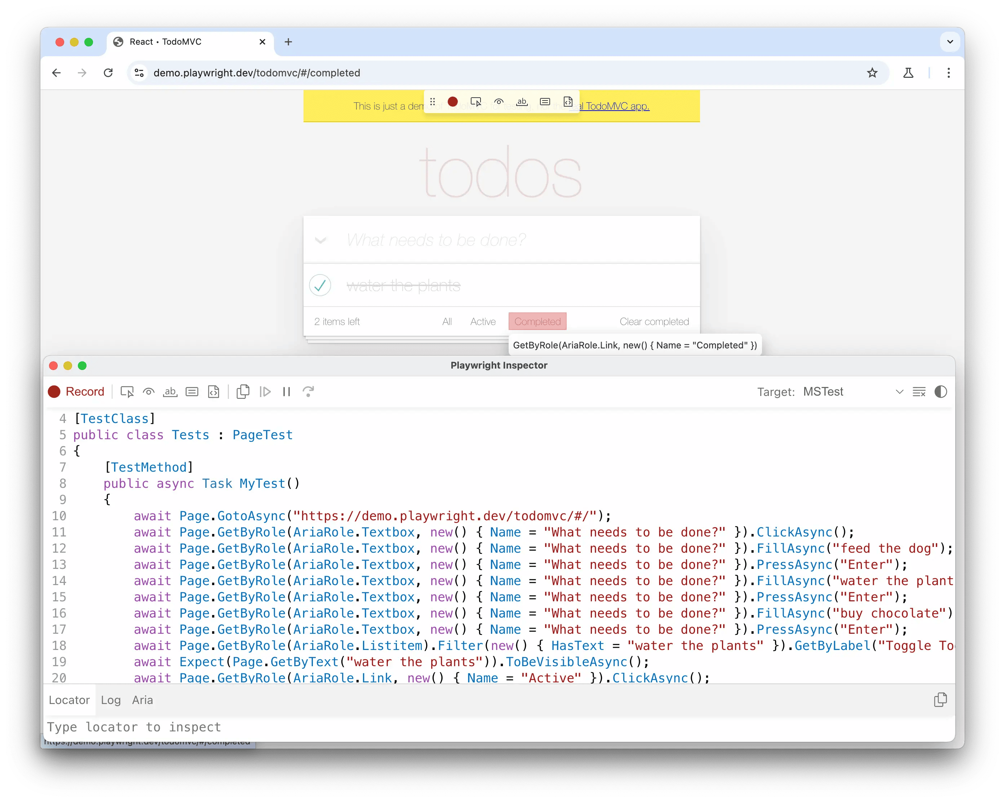Click the Pause icon in Inspector toolbar
Screen dimensions: 1005x802
tap(287, 392)
